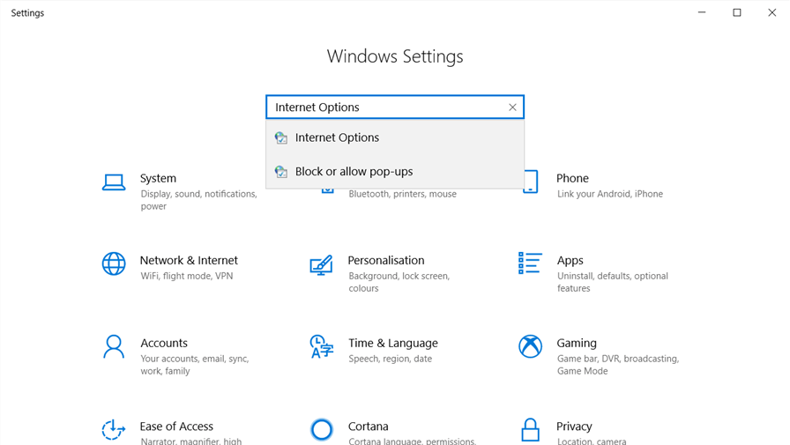
Task: Click the Accounts person icon
Action: 114,346
